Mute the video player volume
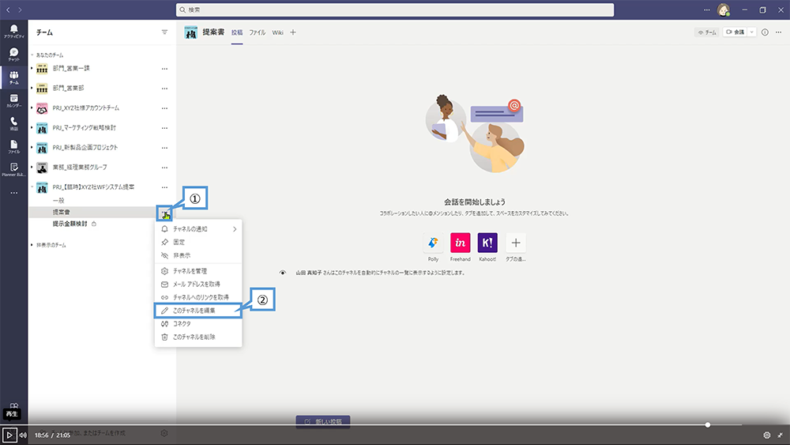790x445 pixels. click(x=23, y=435)
